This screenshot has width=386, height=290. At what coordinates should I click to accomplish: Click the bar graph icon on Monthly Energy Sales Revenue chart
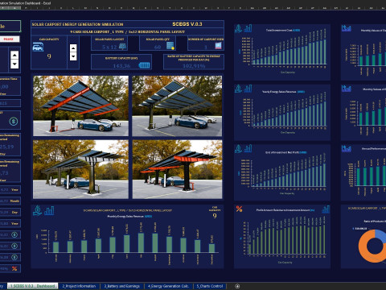(x=49, y=210)
